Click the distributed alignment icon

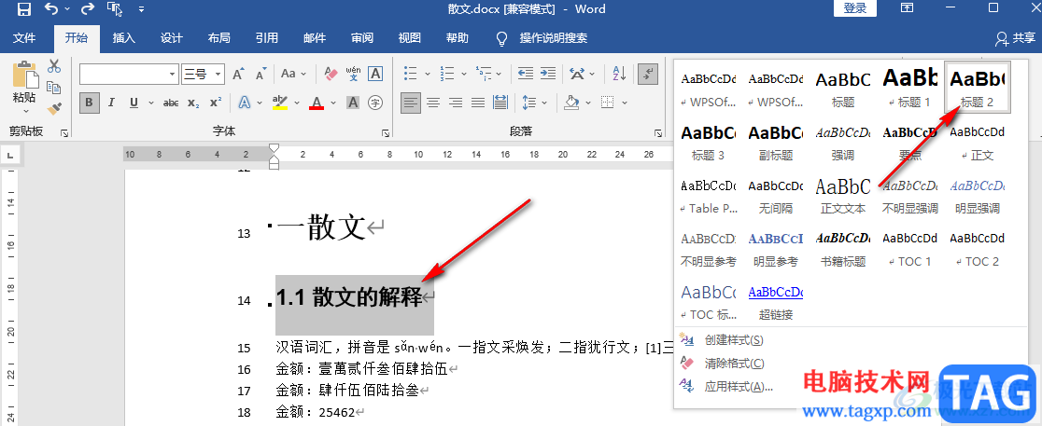coord(500,103)
